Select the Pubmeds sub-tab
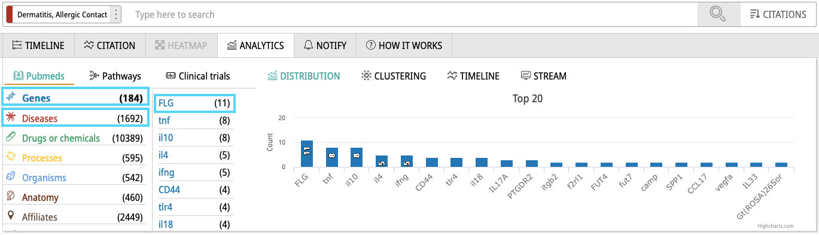The width and height of the screenshot is (819, 235). pos(38,76)
